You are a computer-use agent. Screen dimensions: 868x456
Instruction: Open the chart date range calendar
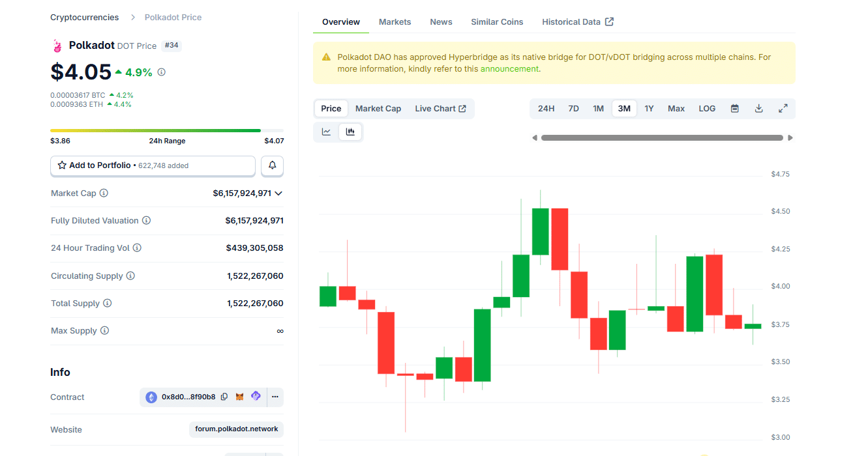tap(734, 109)
